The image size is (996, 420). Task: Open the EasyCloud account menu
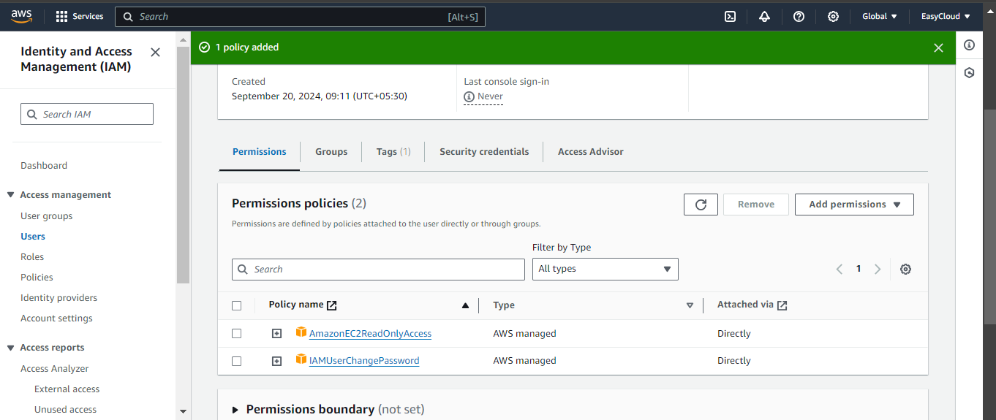(x=946, y=16)
